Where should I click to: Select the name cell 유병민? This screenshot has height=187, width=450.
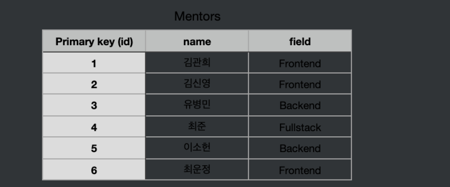[197, 105]
